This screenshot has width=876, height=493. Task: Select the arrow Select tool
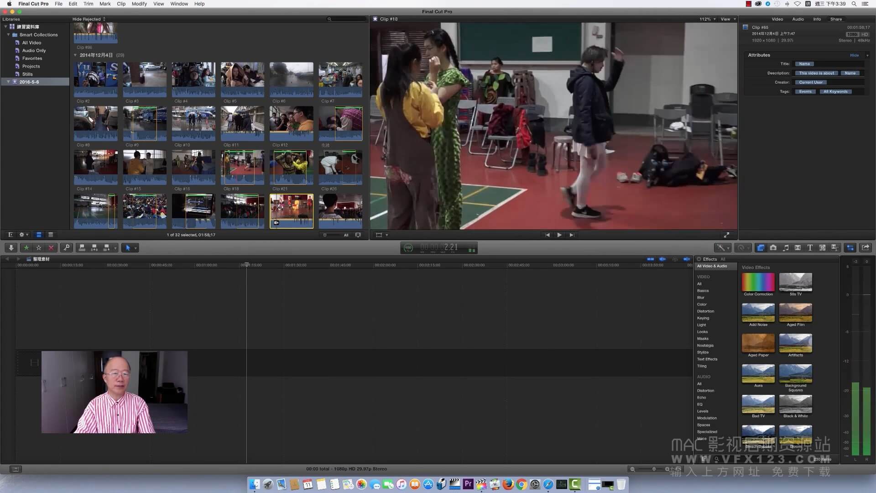128,247
